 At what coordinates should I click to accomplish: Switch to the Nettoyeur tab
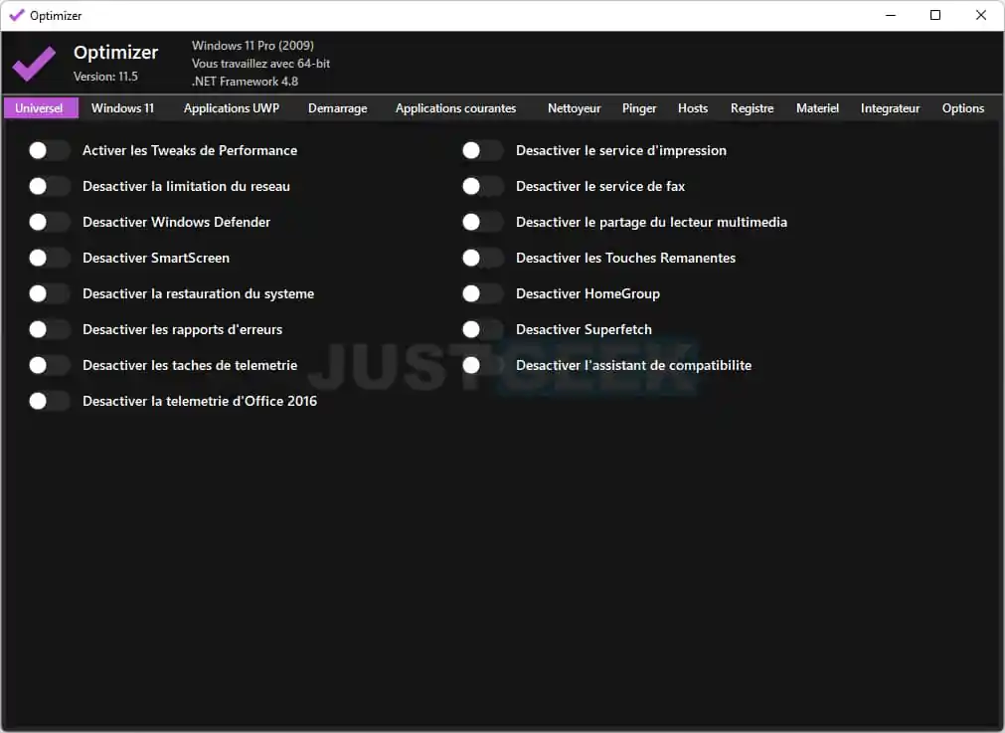point(575,107)
